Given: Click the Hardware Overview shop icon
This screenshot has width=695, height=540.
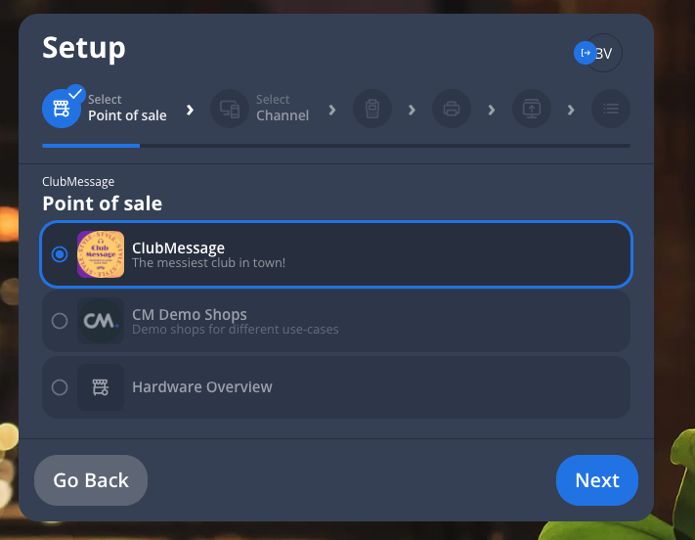Looking at the screenshot, I should click(x=101, y=387).
